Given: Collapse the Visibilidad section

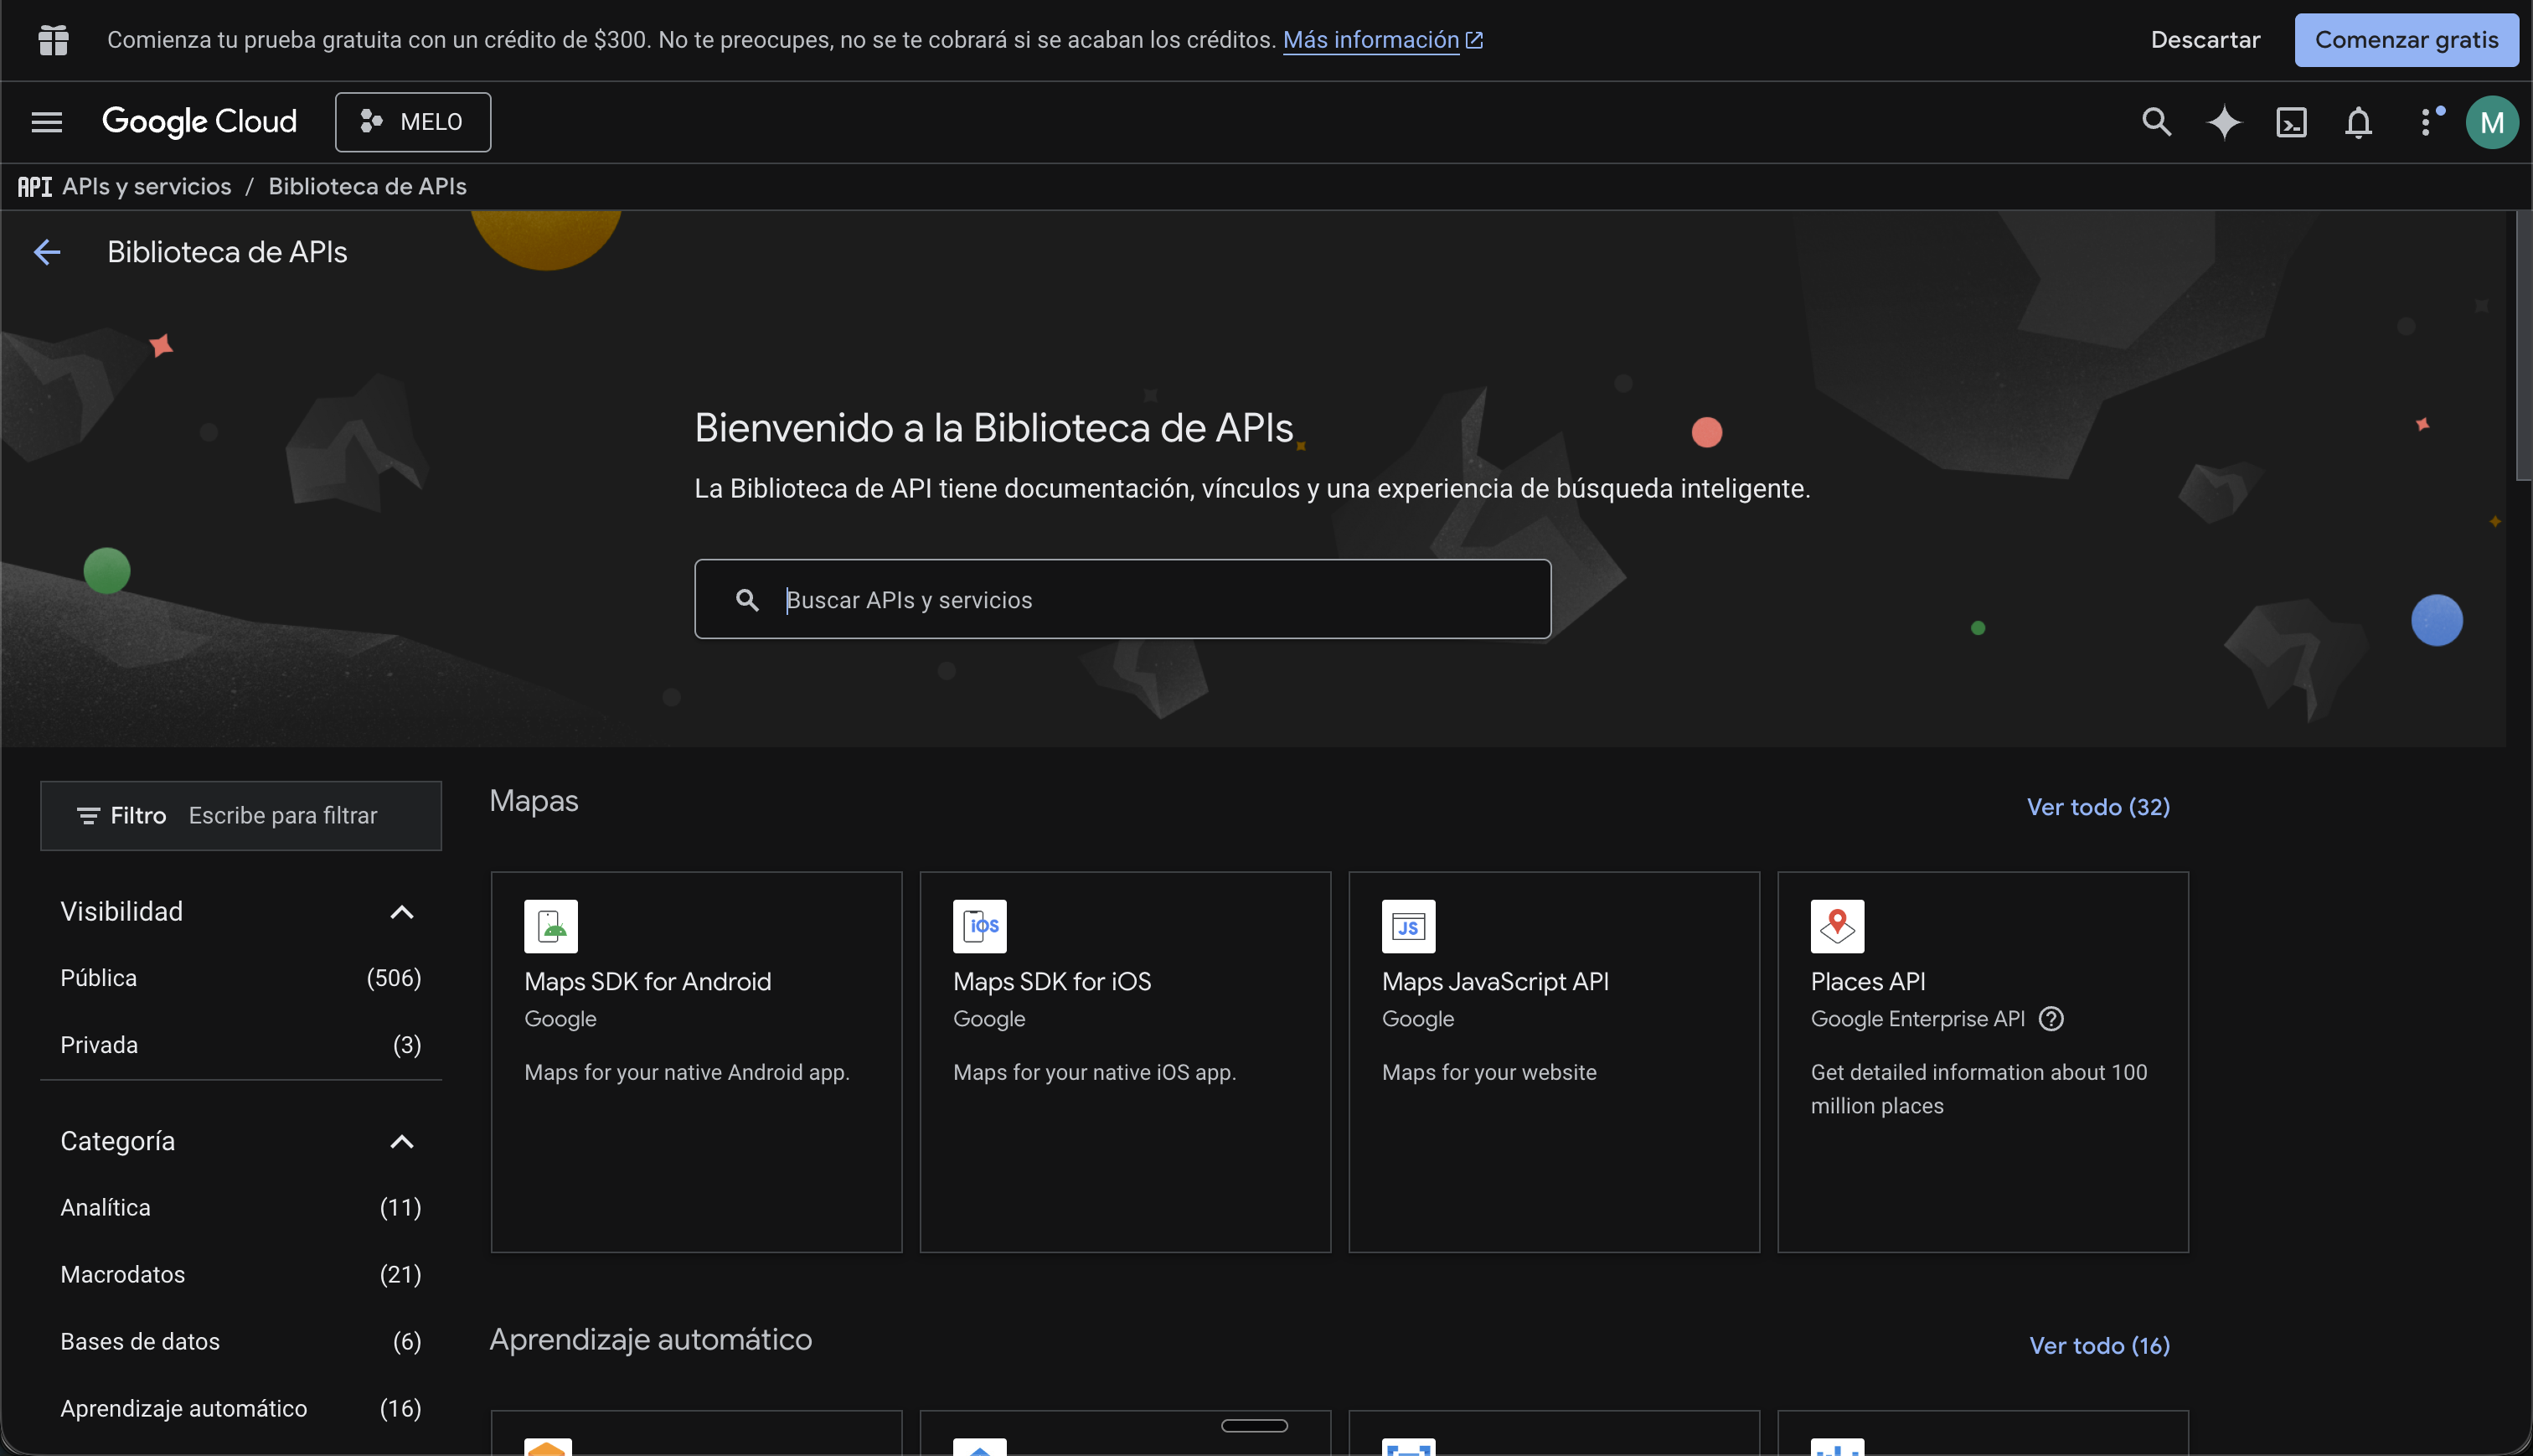Looking at the screenshot, I should tap(403, 911).
